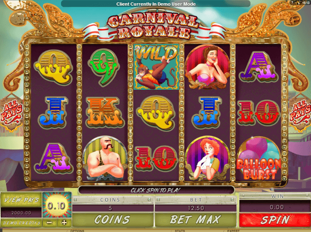
Task: Click the red-haired clown girl symbol
Action: click(x=207, y=159)
